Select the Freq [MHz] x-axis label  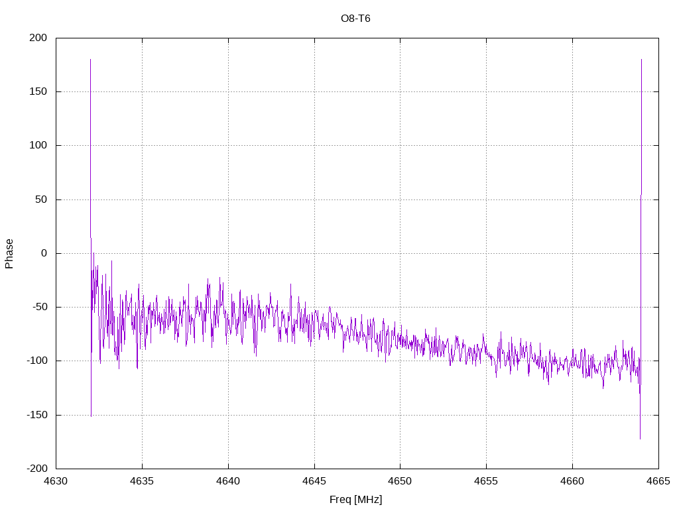pyautogui.click(x=355, y=500)
